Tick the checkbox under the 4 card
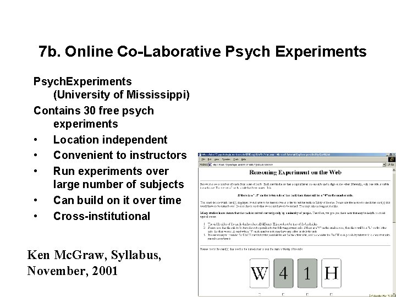The width and height of the screenshot is (396, 297). coord(283,294)
